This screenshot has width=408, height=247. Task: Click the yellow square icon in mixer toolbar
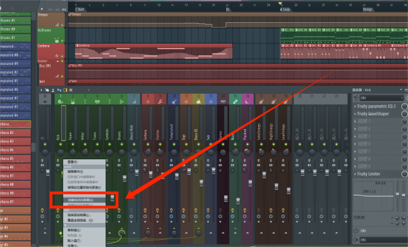[x=65, y=90]
